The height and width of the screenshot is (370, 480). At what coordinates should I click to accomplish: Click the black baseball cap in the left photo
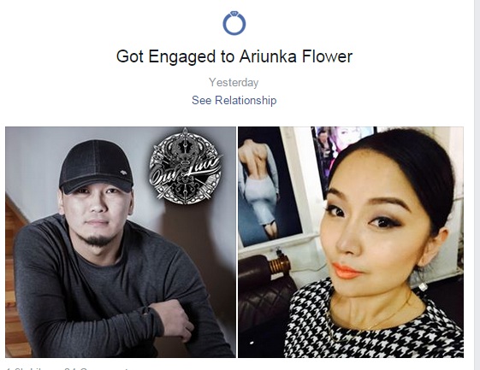coord(96,167)
